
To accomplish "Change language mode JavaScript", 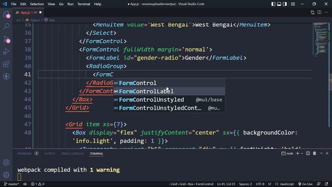I will coord(284,184).
